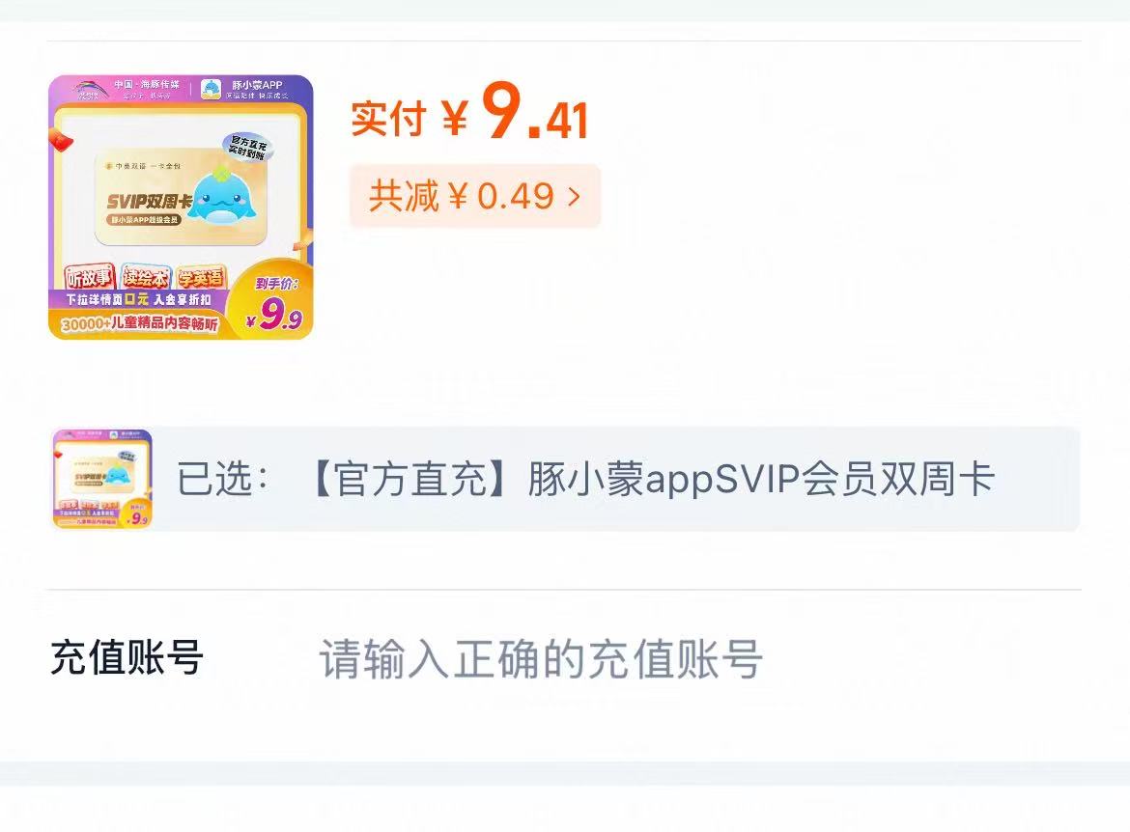Tap the 读绘本 tag in product image
The width and height of the screenshot is (1130, 832).
(x=146, y=277)
